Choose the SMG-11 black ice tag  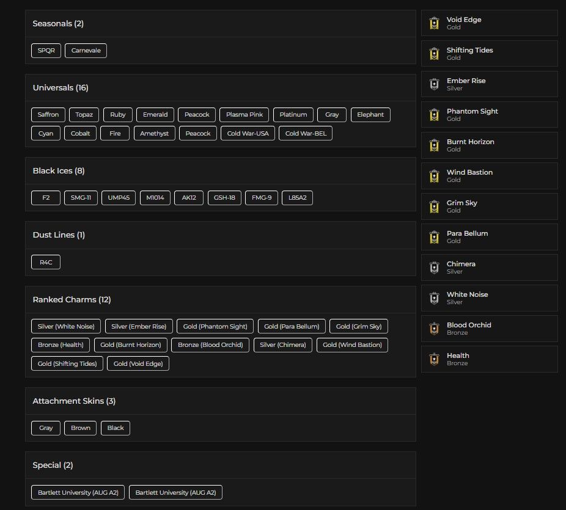pyautogui.click(x=81, y=198)
